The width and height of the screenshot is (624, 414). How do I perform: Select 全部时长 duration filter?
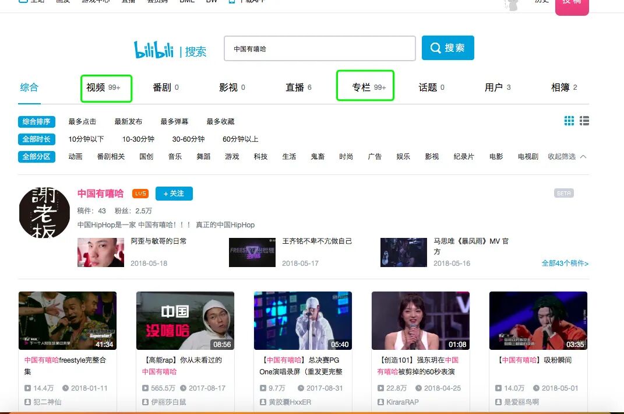37,139
